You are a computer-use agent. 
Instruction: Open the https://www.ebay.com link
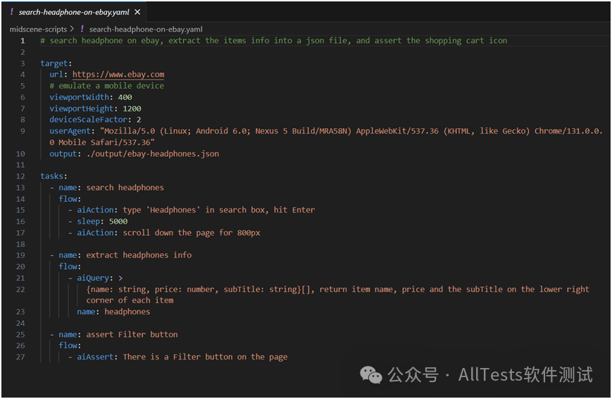118,75
